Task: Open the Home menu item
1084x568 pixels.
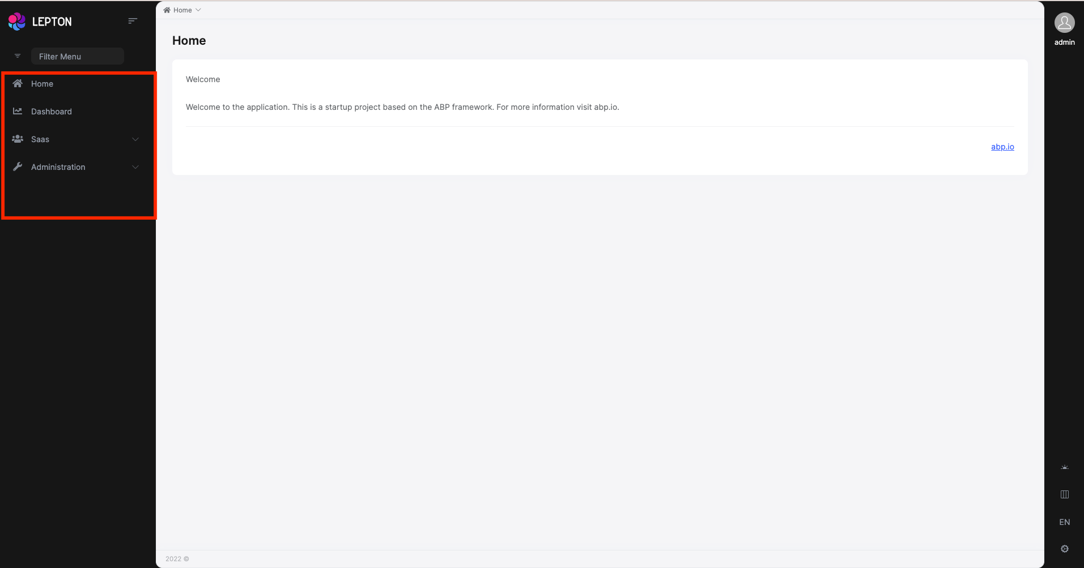Action: tap(78, 84)
